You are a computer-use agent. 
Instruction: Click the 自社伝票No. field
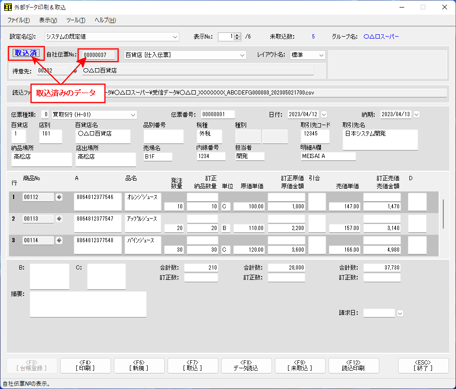pyautogui.click(x=98, y=55)
